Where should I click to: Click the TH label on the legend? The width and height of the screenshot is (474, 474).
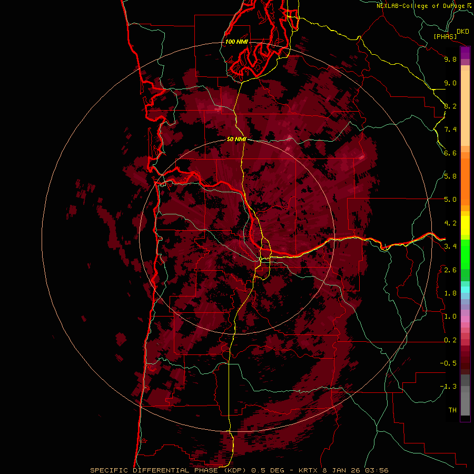tap(452, 410)
